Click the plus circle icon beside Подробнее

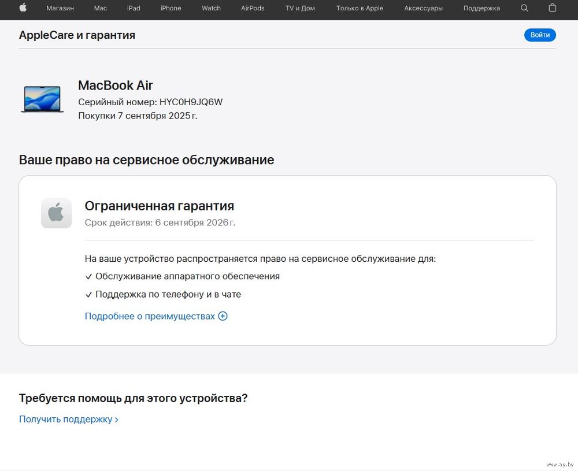[223, 316]
